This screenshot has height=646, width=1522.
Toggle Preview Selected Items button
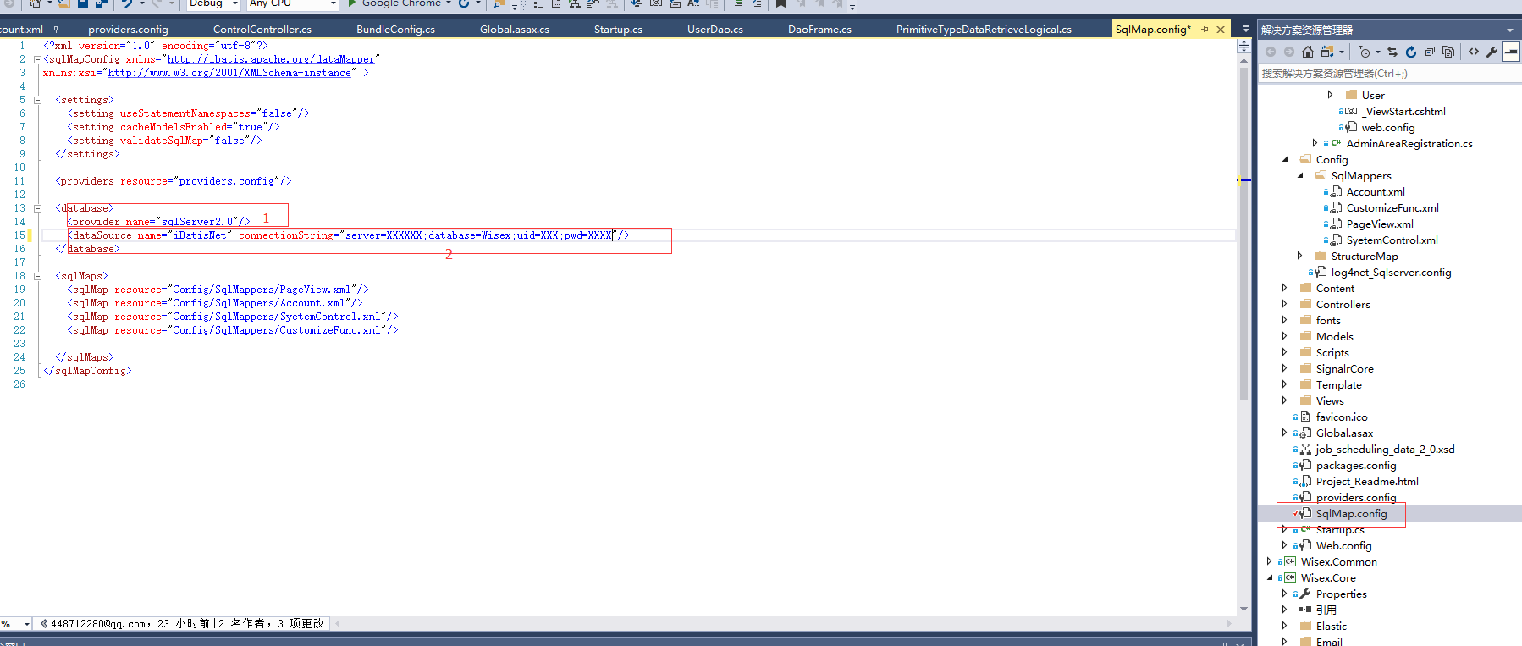tap(1511, 52)
